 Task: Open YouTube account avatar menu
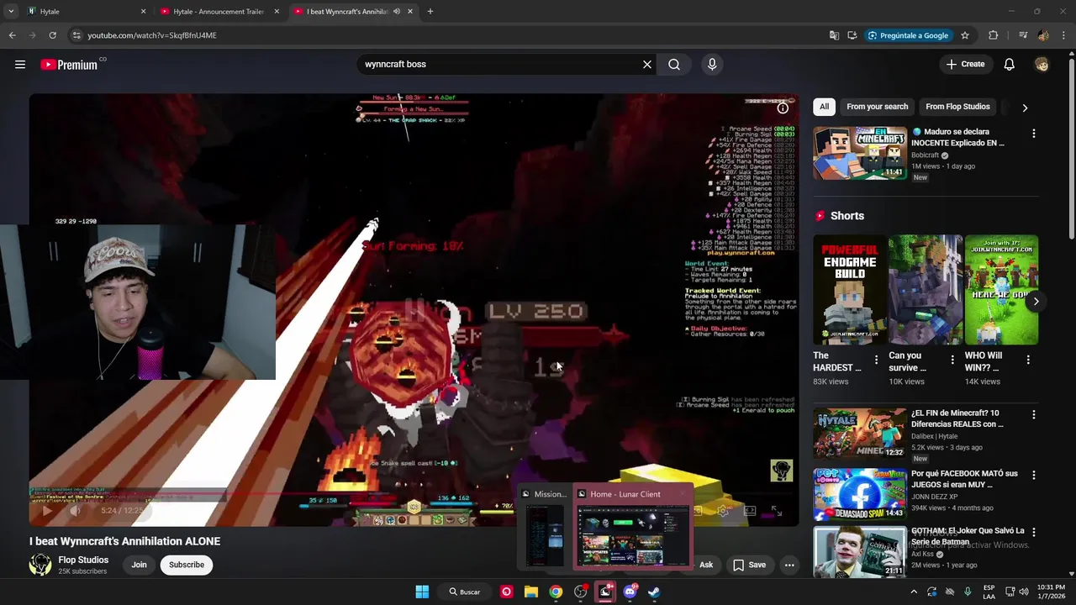[1042, 65]
